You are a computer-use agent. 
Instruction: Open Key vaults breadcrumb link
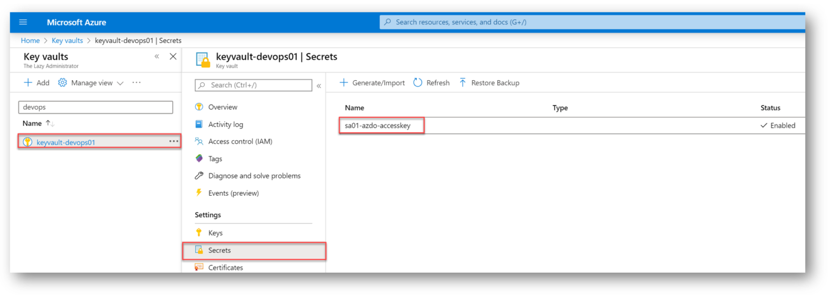(67, 40)
